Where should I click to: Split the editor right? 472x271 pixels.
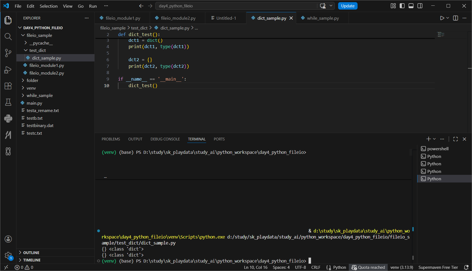[x=456, y=18]
